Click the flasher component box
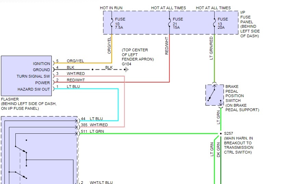The image size is (282, 184). tap(26, 76)
